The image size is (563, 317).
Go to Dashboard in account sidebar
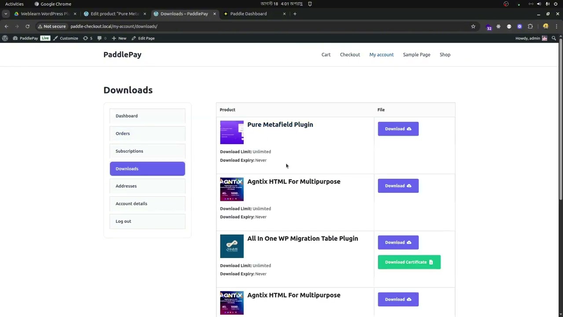[x=147, y=116]
